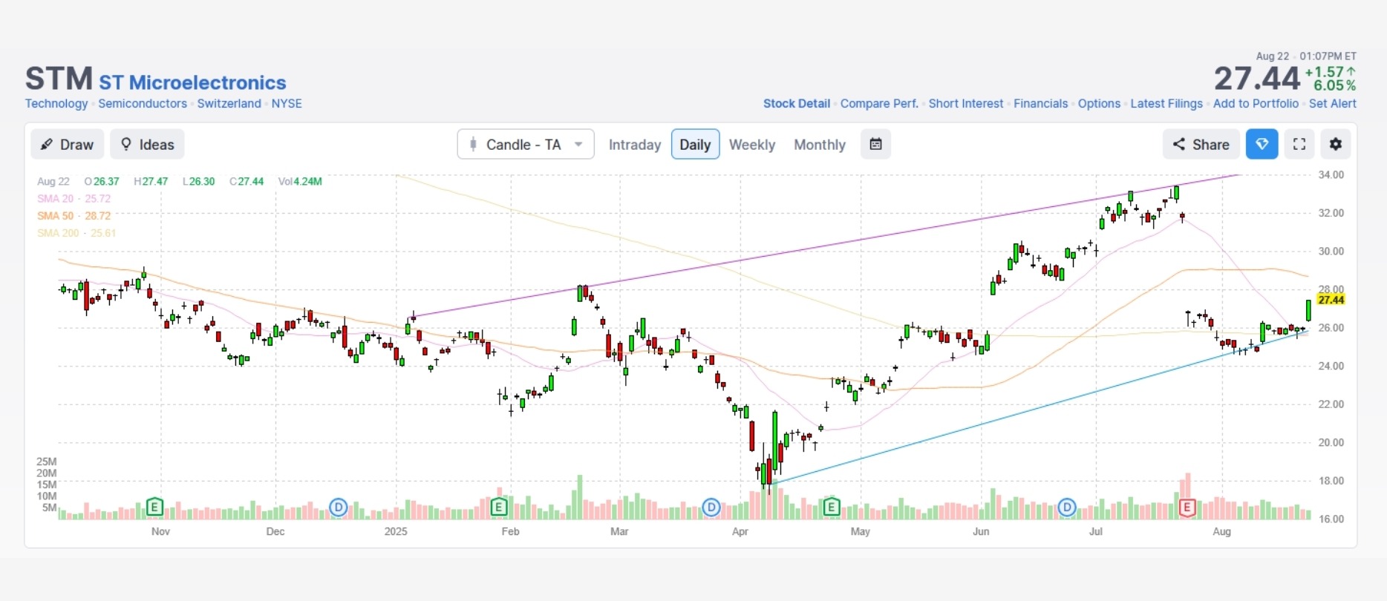
Task: Click the SMA 200 legend label
Action: point(76,233)
